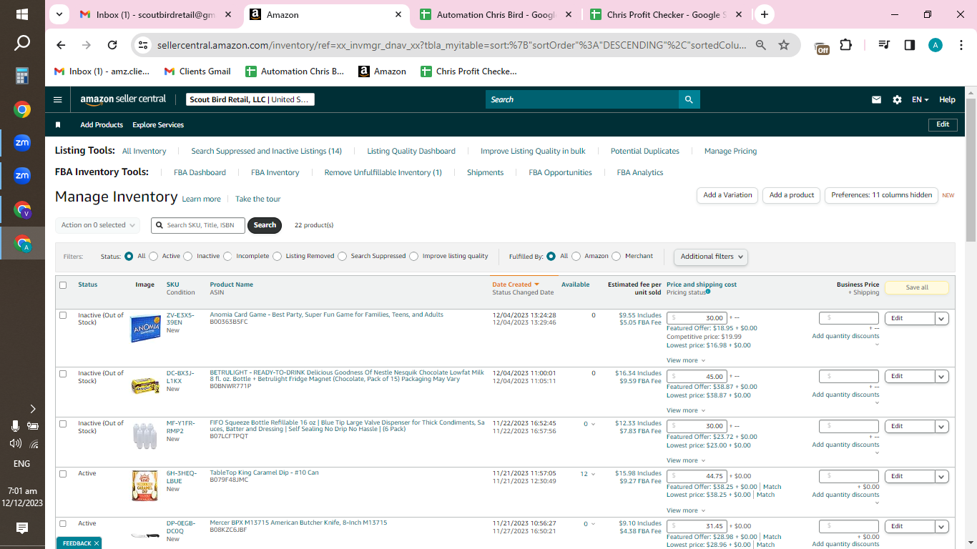Select the Inactive status radio filter
977x549 pixels.
tap(187, 256)
